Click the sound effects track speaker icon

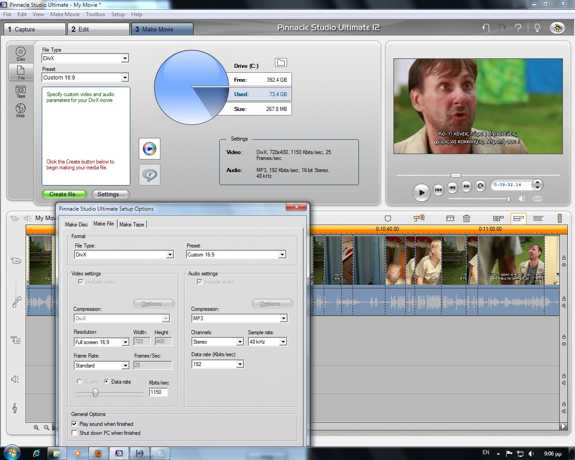pos(15,379)
